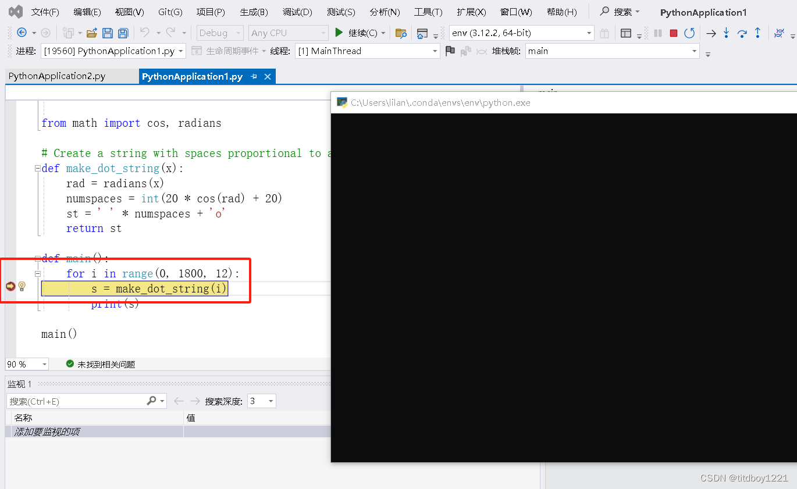797x489 pixels.
Task: Pause execution with Break All icon
Action: (x=657, y=33)
